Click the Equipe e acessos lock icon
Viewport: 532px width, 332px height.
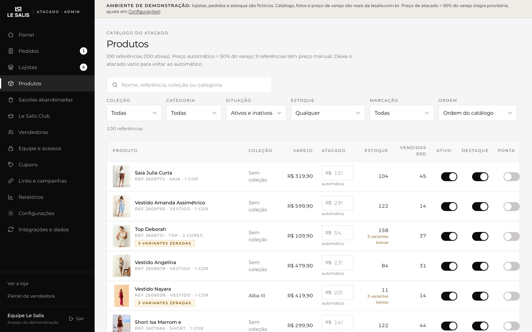(11, 148)
